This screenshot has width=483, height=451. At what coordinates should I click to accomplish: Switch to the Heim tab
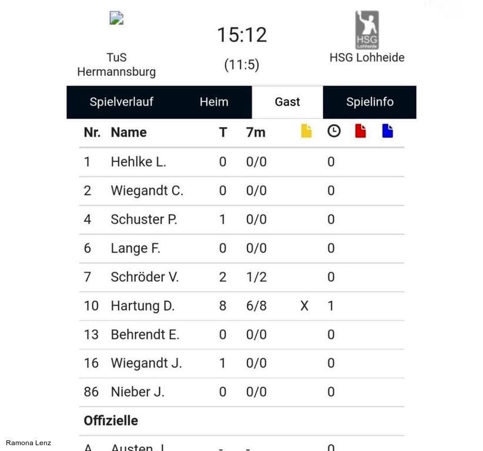(x=214, y=102)
